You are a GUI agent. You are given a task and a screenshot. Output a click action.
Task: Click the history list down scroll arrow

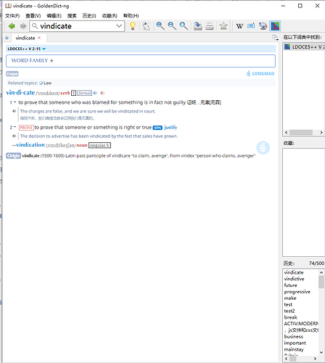[x=321, y=352]
